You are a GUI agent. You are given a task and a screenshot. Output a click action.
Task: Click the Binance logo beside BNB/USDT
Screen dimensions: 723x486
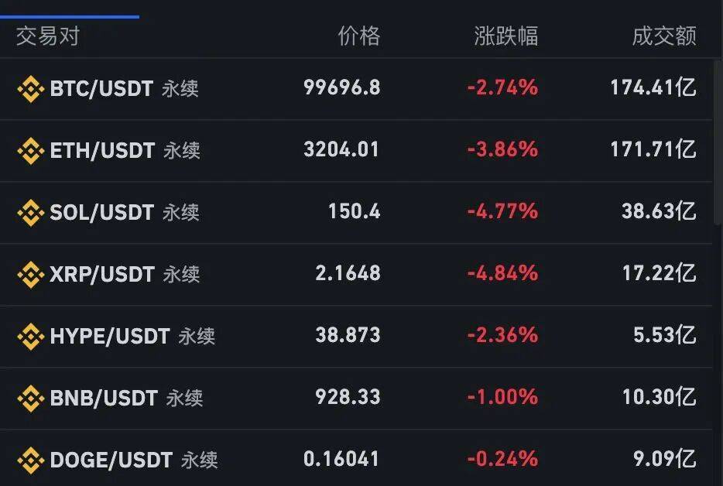[32, 398]
